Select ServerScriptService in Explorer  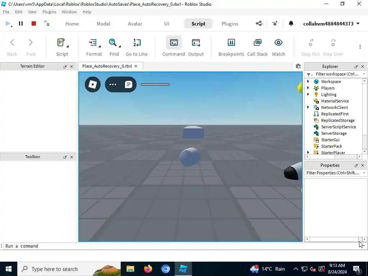coord(339,127)
